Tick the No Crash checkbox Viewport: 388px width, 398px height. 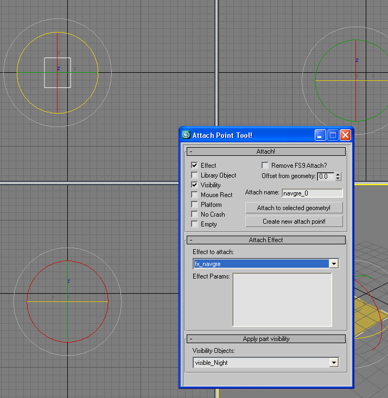point(194,214)
